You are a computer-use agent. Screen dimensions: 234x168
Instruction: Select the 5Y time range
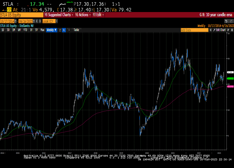tap(37, 30)
